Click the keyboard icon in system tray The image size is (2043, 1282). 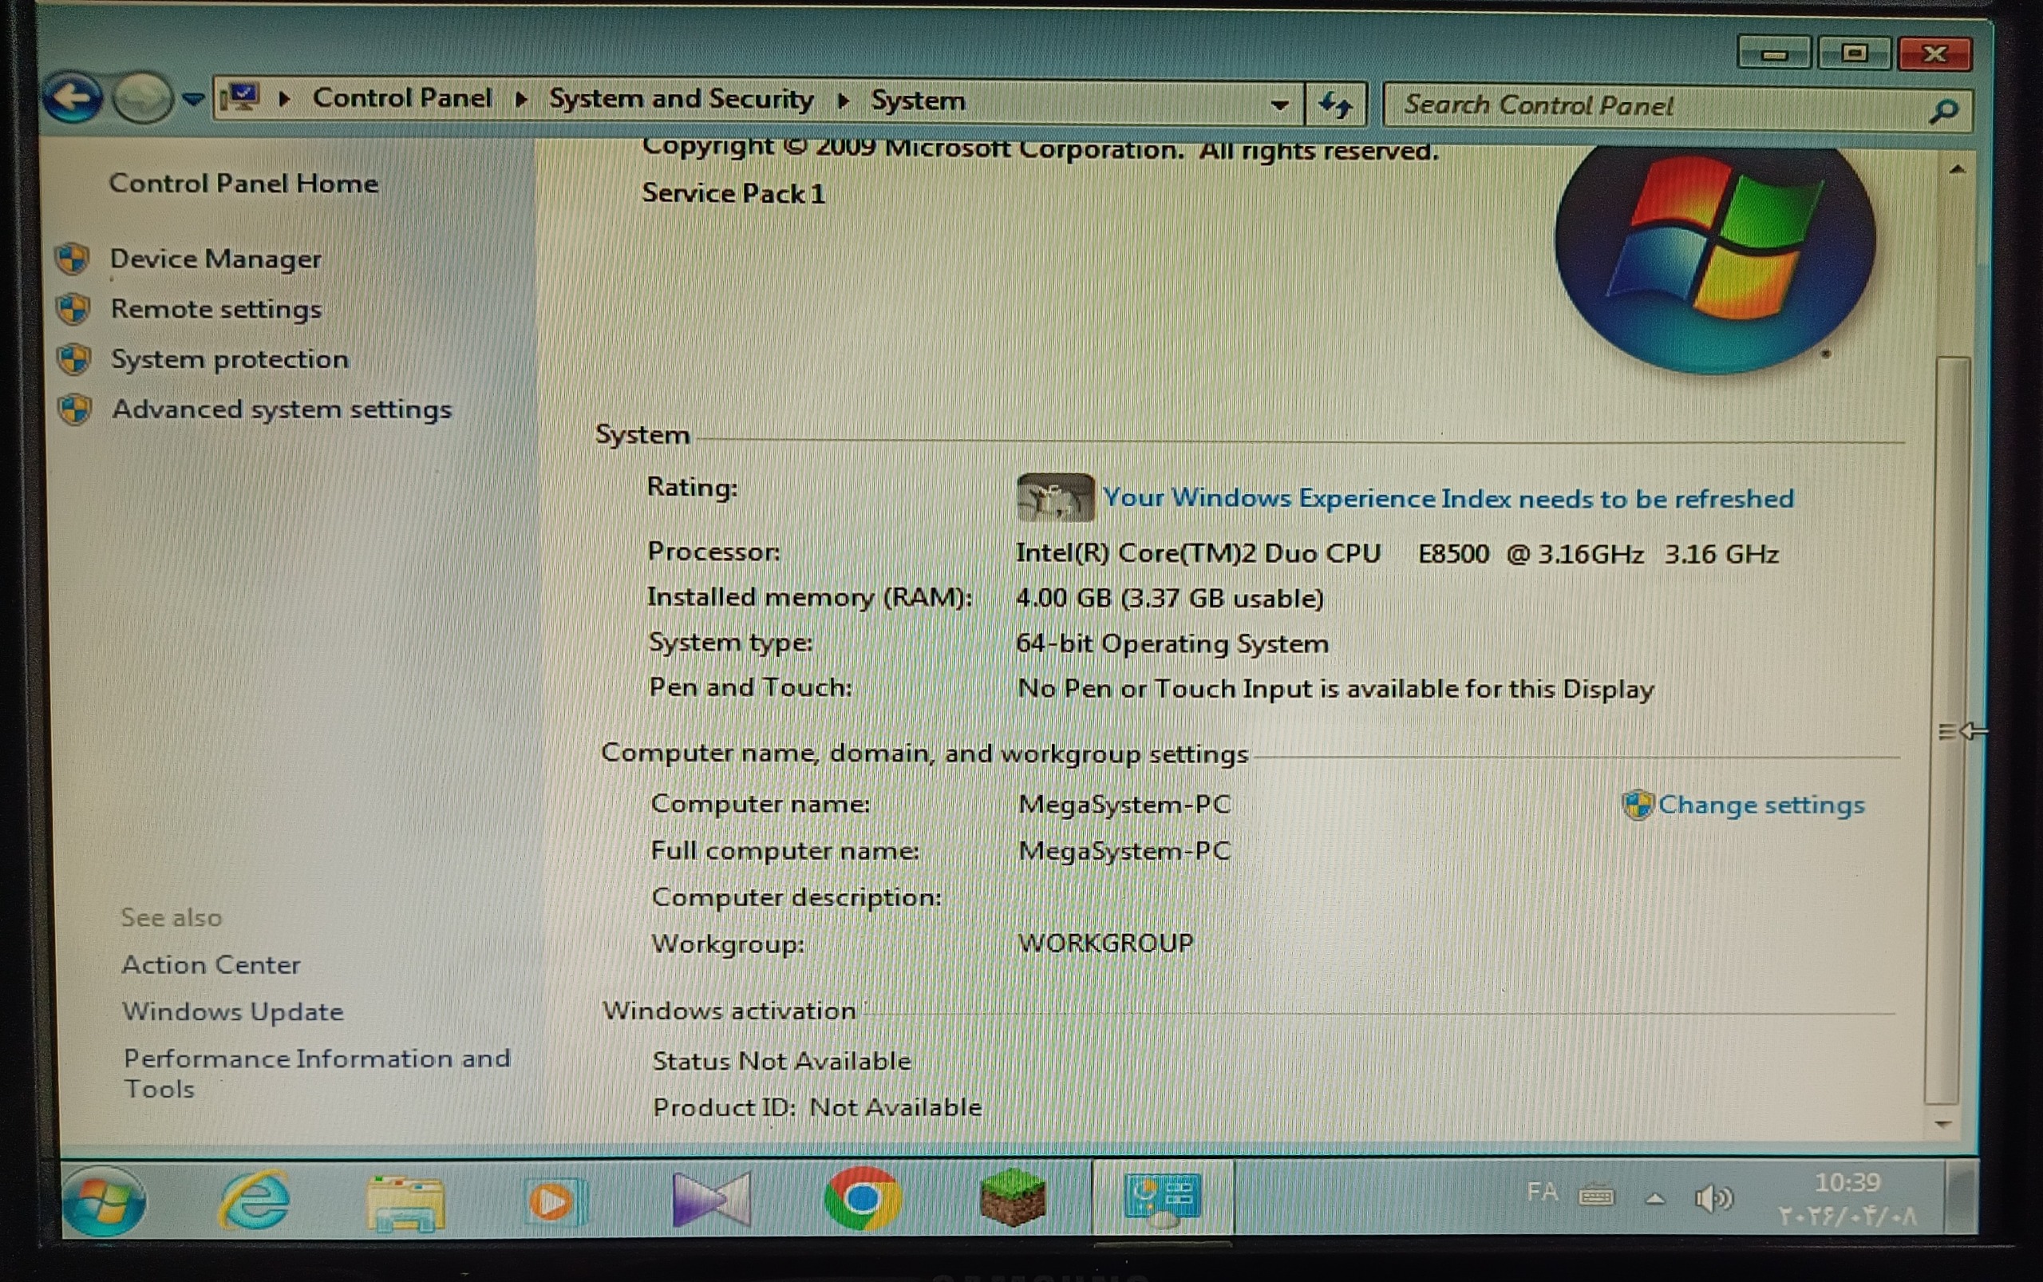(1596, 1196)
